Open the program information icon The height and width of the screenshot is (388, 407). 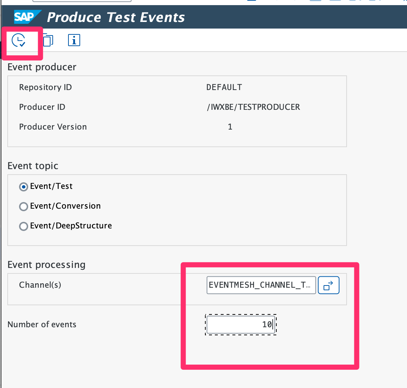tap(74, 40)
